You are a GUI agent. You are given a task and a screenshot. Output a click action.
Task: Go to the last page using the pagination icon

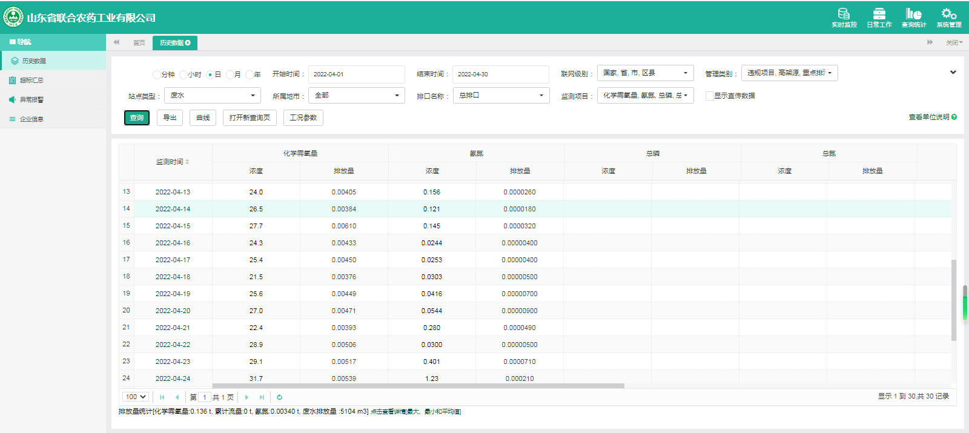point(262,397)
